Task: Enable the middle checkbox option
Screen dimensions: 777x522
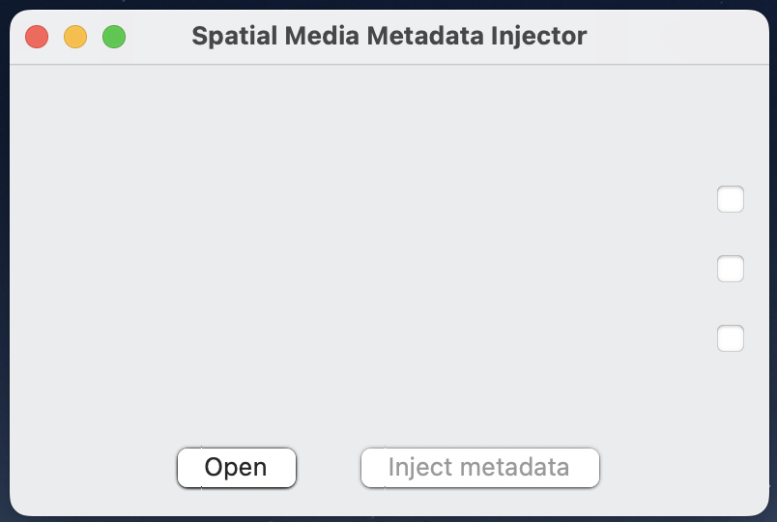Action: tap(731, 269)
